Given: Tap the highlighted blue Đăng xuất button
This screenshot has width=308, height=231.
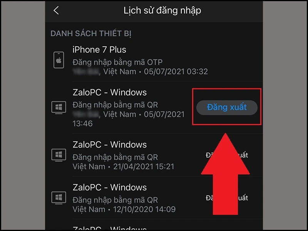Looking at the screenshot, I should tap(227, 107).
